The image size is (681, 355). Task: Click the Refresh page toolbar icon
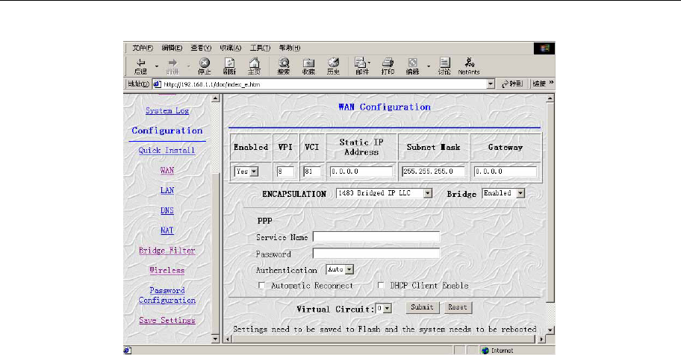229,66
